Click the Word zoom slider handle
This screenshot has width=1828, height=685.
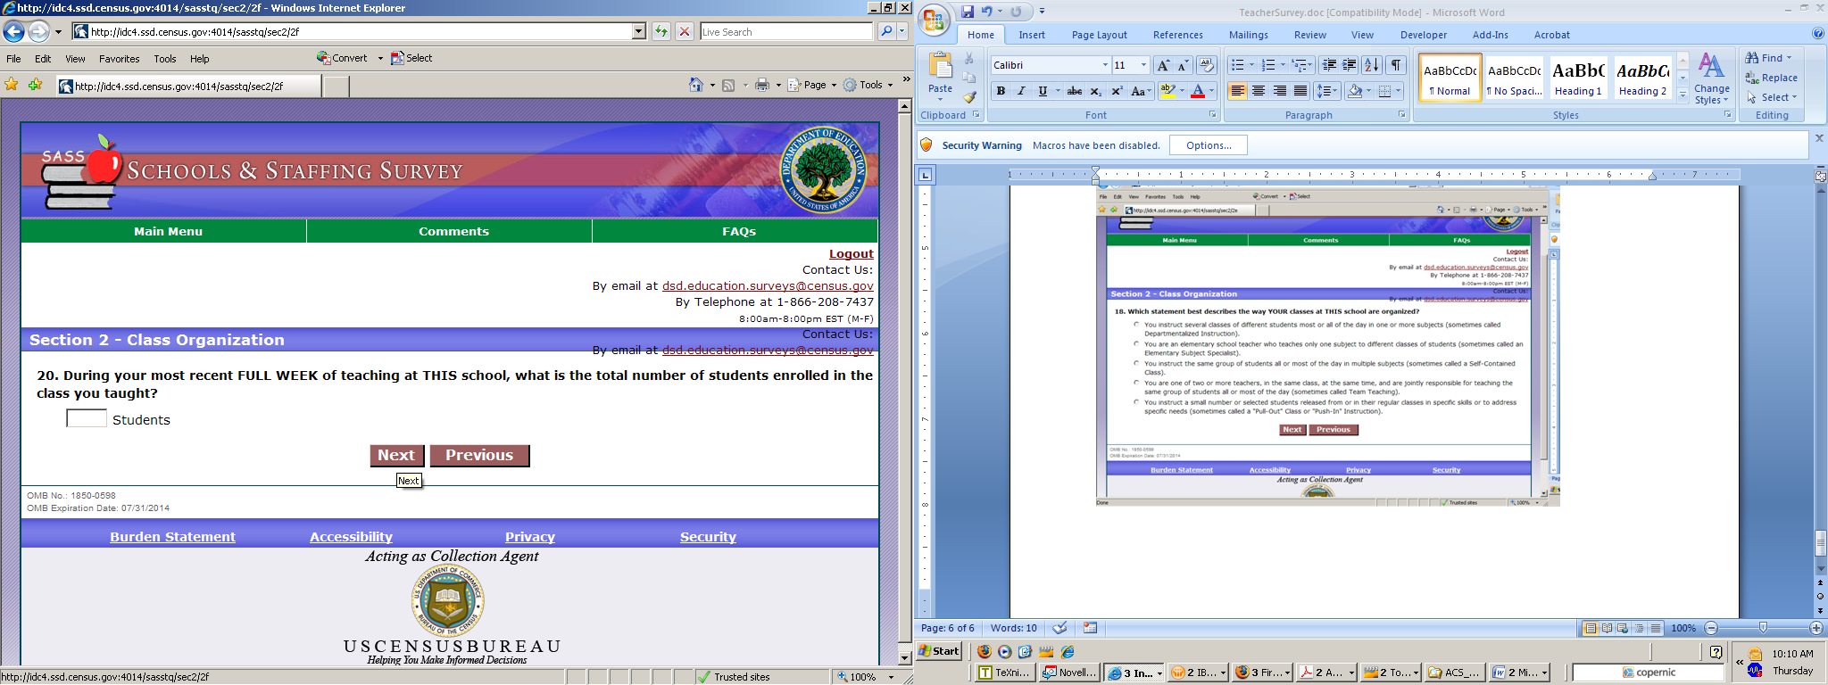[x=1763, y=628]
